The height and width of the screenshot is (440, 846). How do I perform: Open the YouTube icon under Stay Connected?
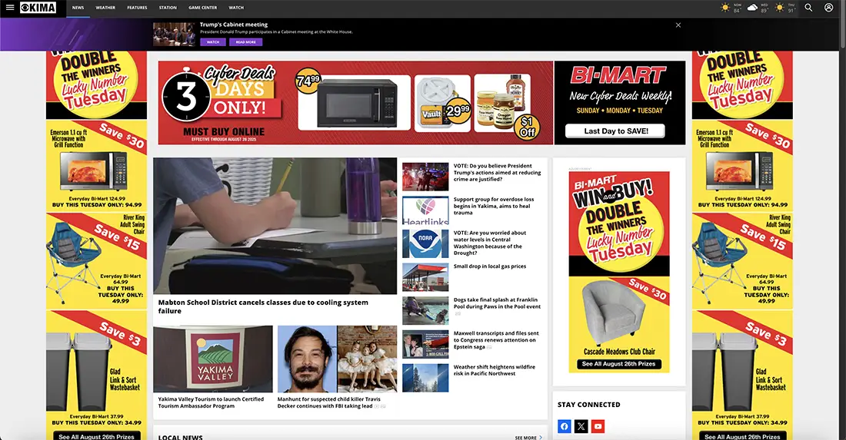click(598, 426)
